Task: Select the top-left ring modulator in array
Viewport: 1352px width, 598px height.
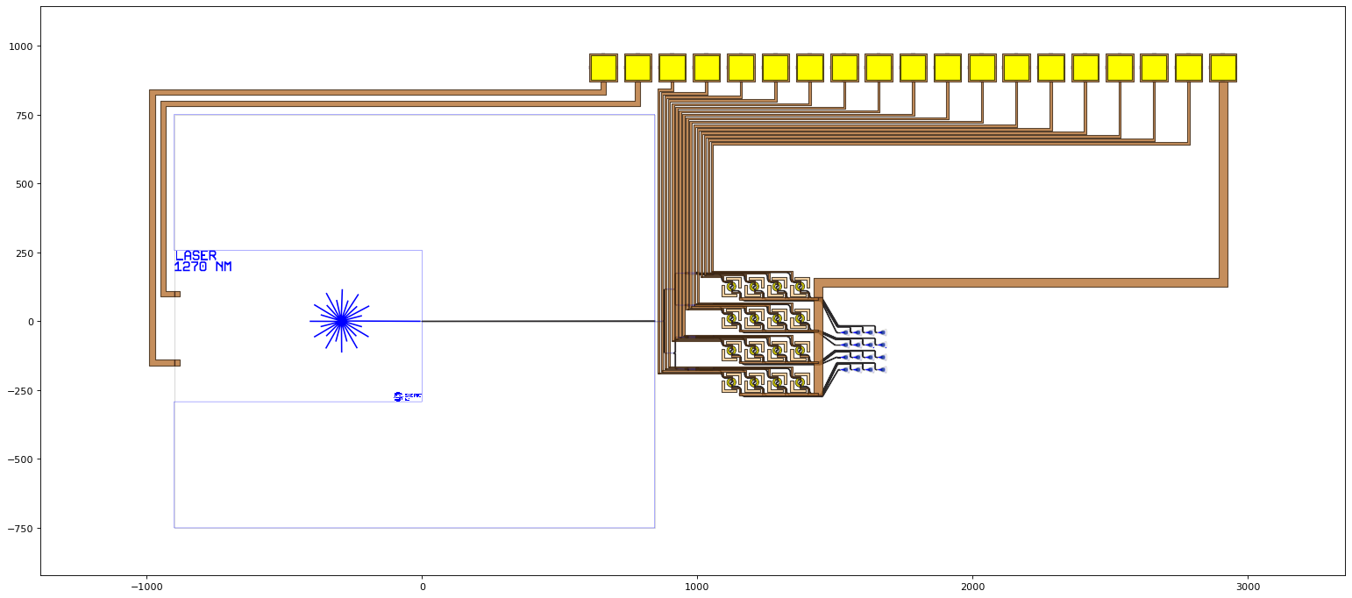Action: [x=731, y=287]
